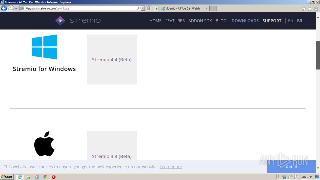Switch site language to BR
Screen dimensions: 320x180
click(x=299, y=21)
